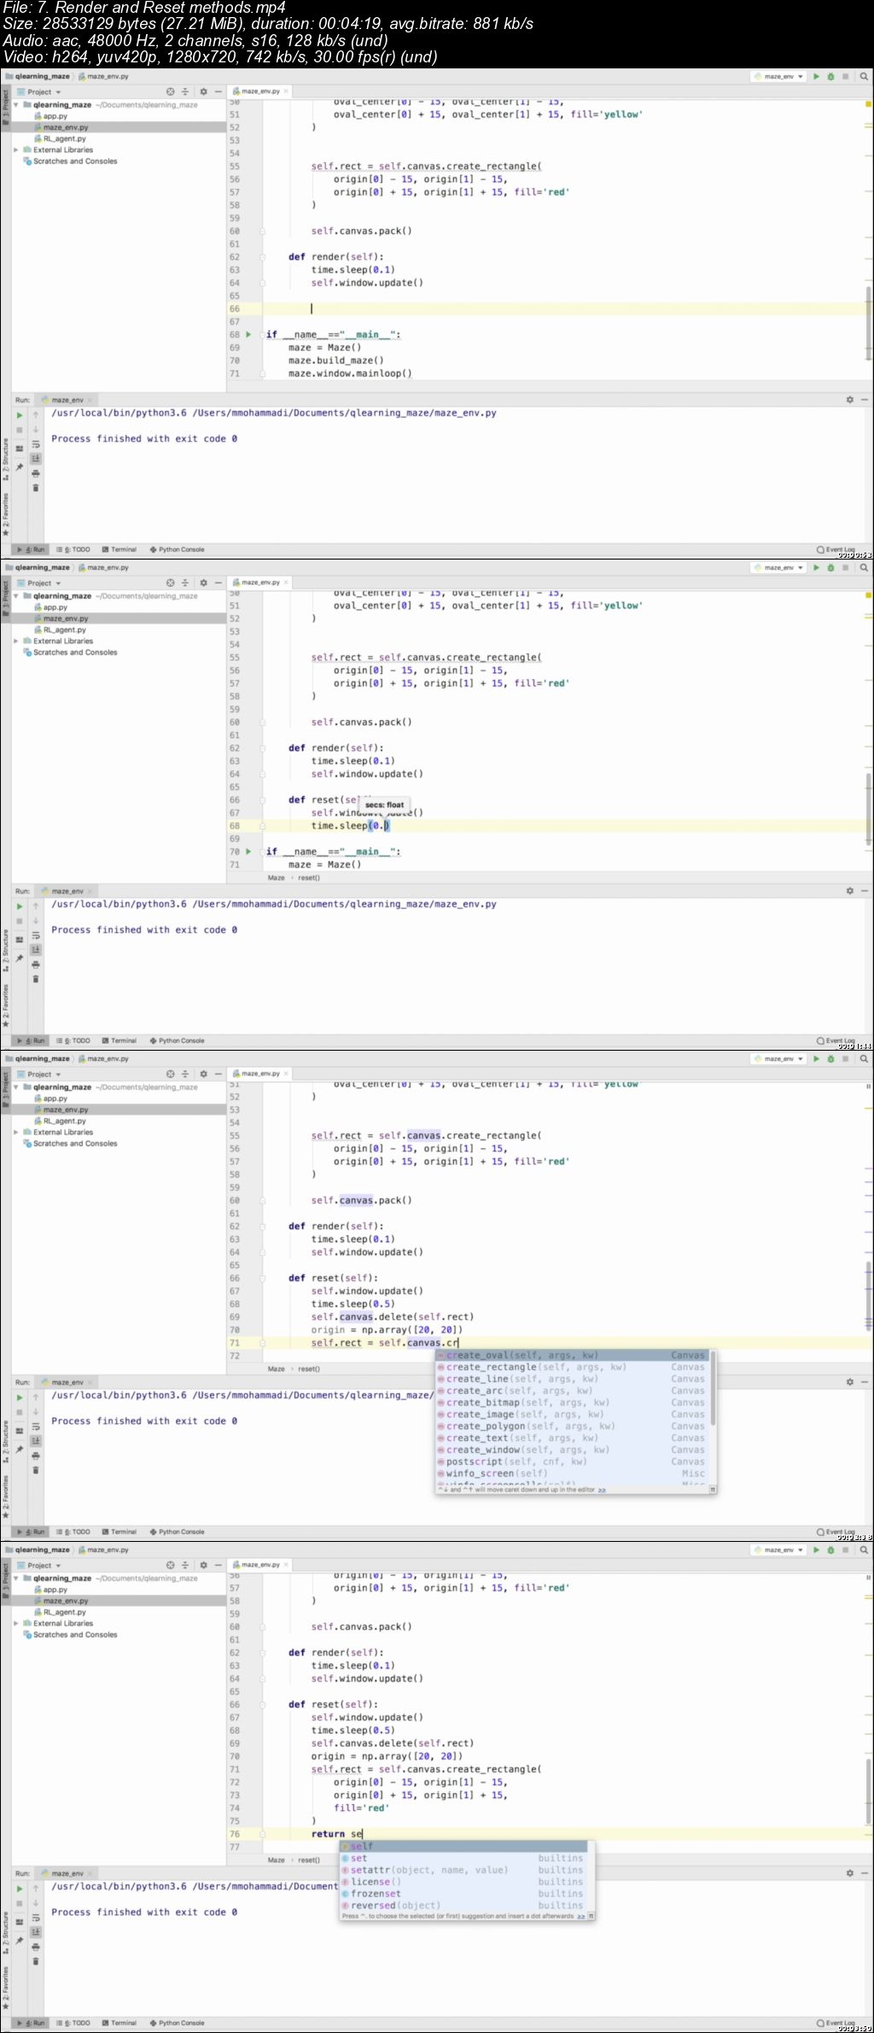Click up-arrow icon in second frame Run panel

pos(36,906)
